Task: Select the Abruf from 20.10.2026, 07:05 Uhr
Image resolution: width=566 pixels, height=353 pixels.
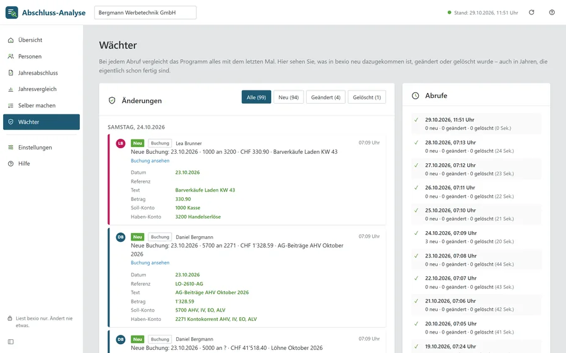Action: pyautogui.click(x=476, y=328)
